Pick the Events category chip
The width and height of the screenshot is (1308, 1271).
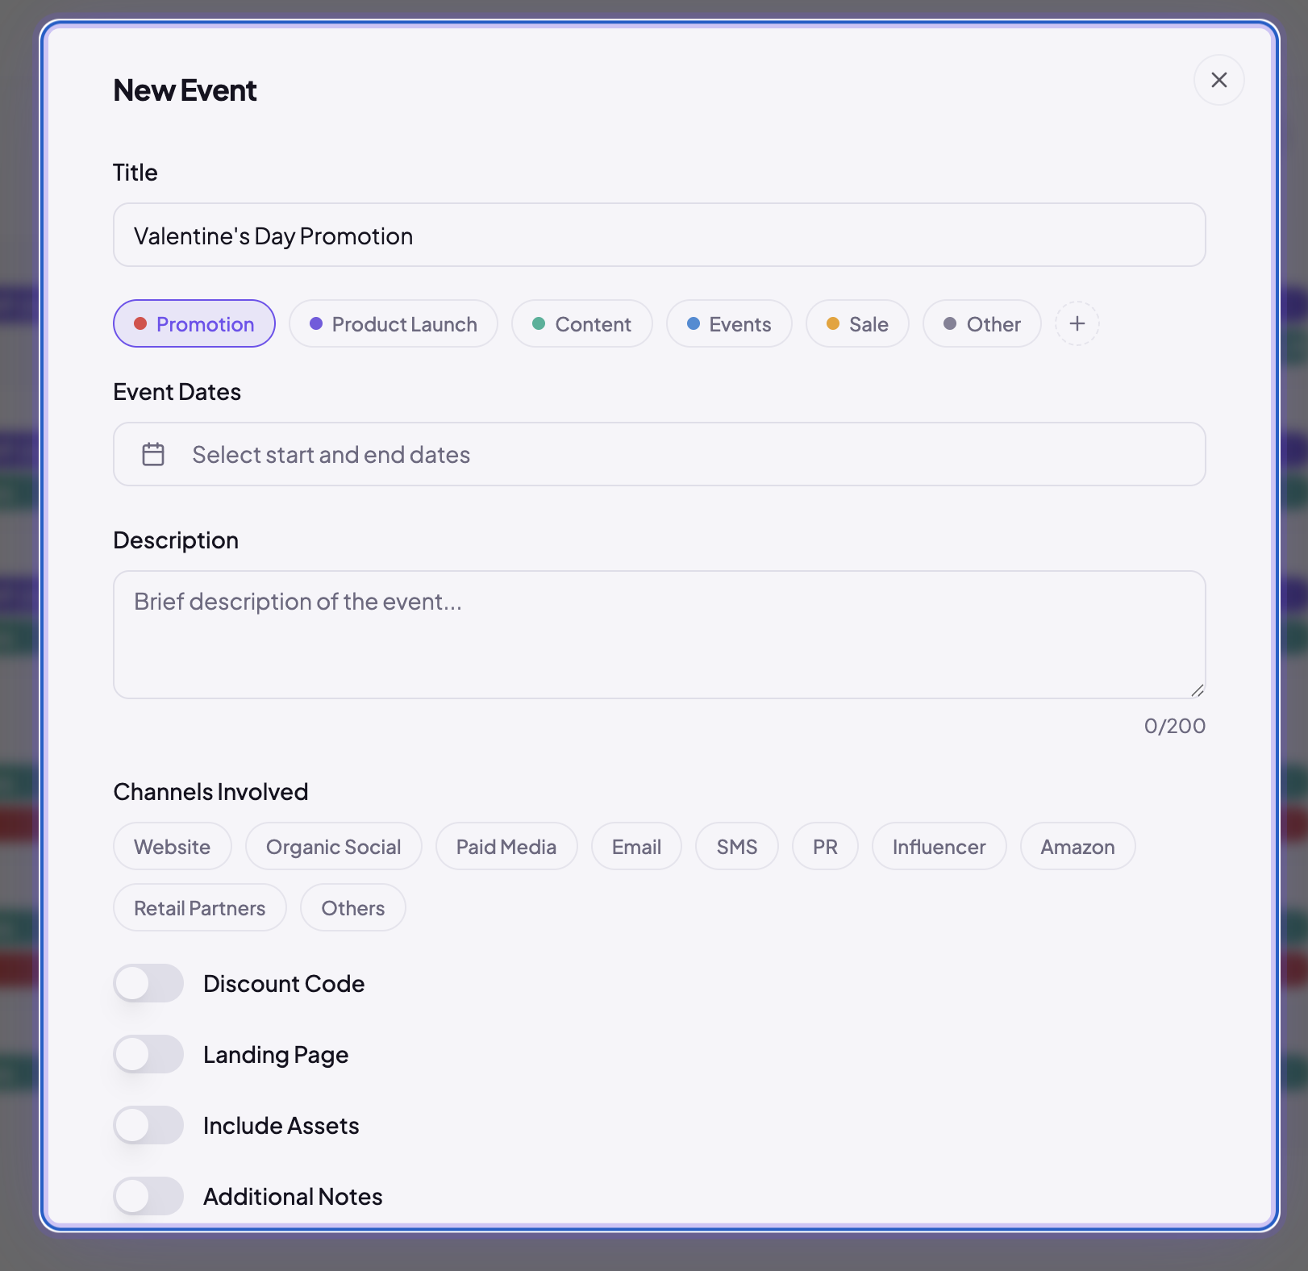pos(729,323)
